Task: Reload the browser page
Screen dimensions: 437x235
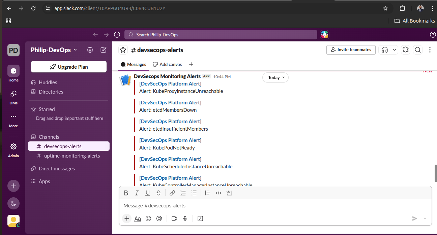Action: point(33,8)
